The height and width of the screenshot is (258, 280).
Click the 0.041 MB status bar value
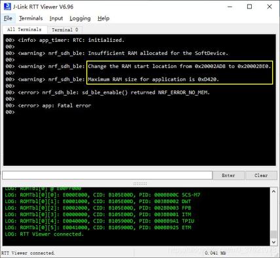pos(215,253)
